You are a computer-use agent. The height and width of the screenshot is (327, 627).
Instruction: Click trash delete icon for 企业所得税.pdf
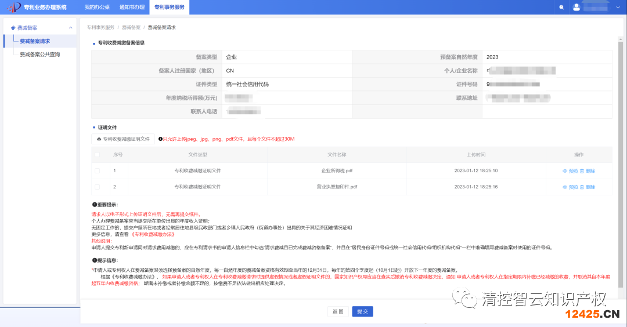point(582,171)
